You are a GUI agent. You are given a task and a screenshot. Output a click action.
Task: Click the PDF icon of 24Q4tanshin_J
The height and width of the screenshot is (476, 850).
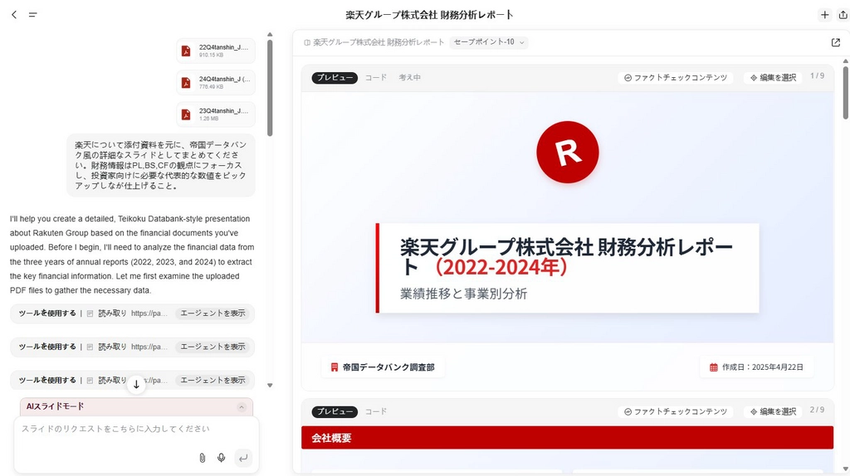pos(186,83)
